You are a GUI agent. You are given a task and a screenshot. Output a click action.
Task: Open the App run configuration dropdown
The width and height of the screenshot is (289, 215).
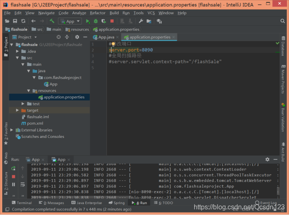70,21
